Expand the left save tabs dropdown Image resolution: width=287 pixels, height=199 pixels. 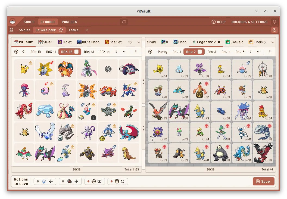point(139,42)
